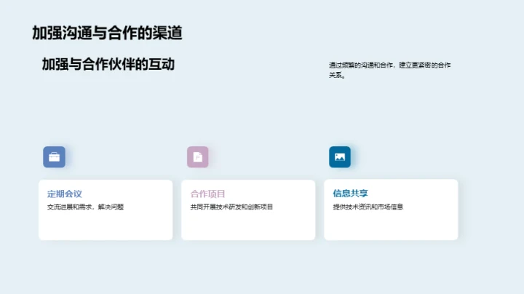The height and width of the screenshot is (294, 524).
Task: Click the picture icon above 信息共享
Action: tap(340, 156)
